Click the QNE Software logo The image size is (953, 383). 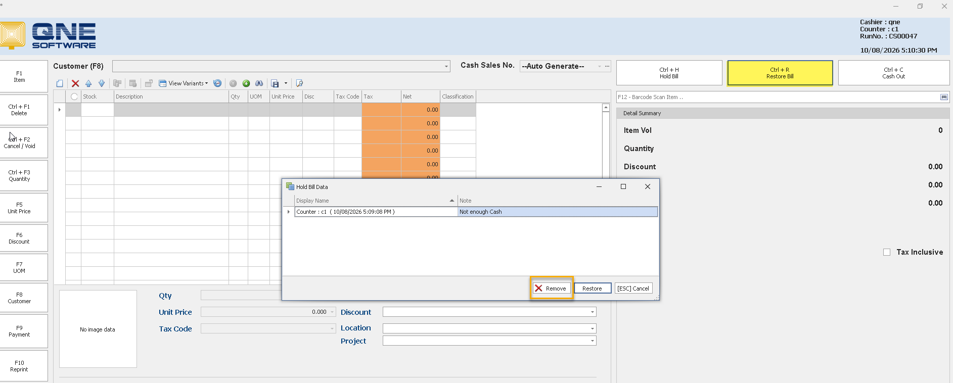48,35
